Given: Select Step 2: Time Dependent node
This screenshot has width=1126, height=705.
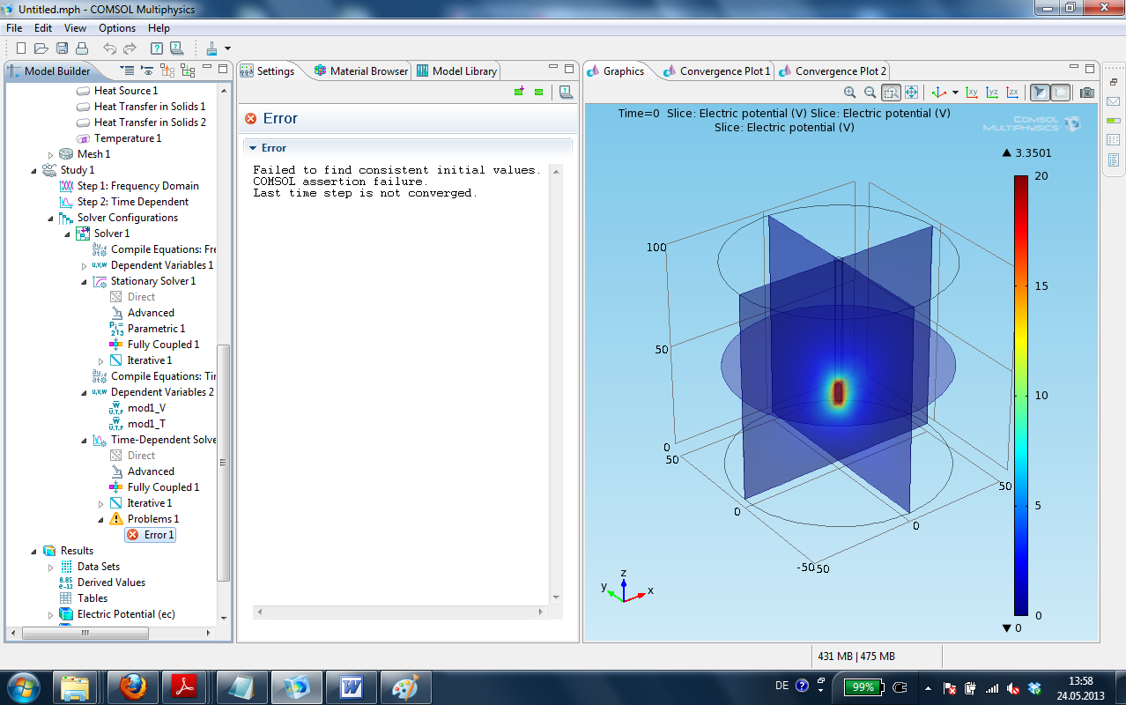Looking at the screenshot, I should [132, 202].
